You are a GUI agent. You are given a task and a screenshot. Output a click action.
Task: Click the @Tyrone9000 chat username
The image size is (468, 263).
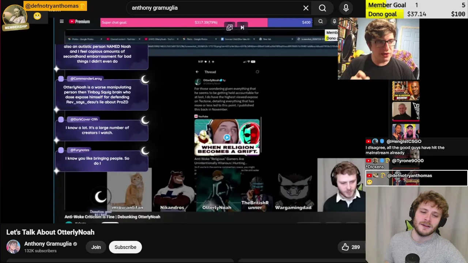click(408, 161)
